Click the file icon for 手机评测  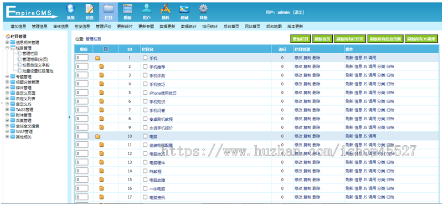tap(101, 75)
